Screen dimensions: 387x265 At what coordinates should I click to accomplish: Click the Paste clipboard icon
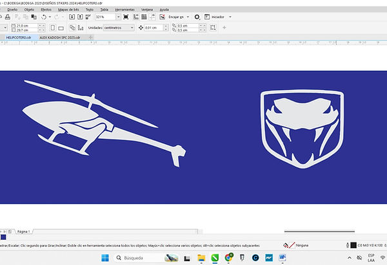[x=34, y=17]
